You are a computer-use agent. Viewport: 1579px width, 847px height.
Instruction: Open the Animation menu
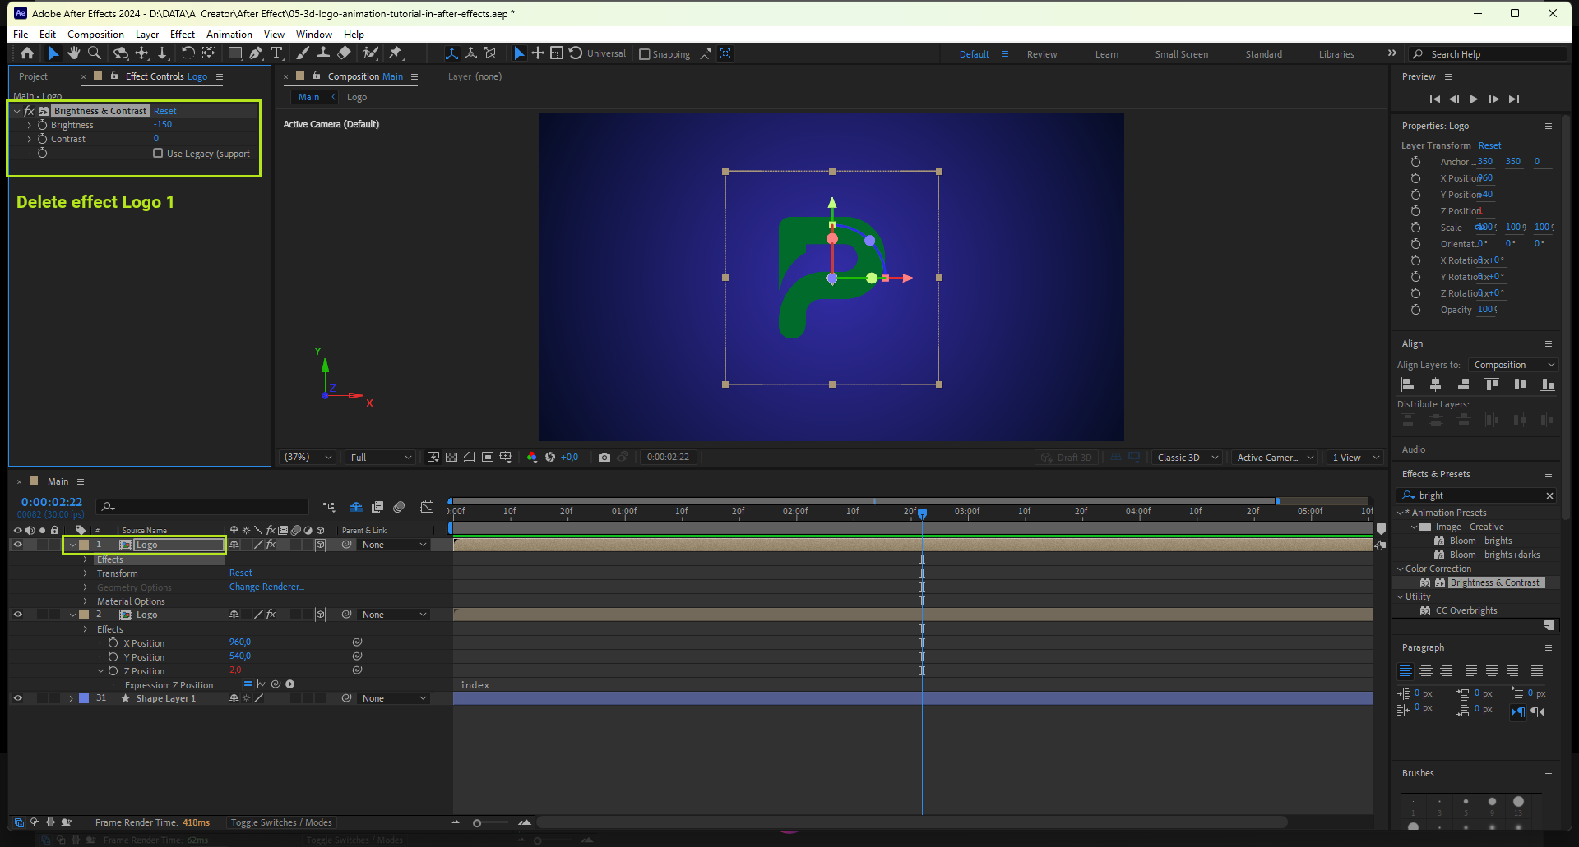[229, 35]
